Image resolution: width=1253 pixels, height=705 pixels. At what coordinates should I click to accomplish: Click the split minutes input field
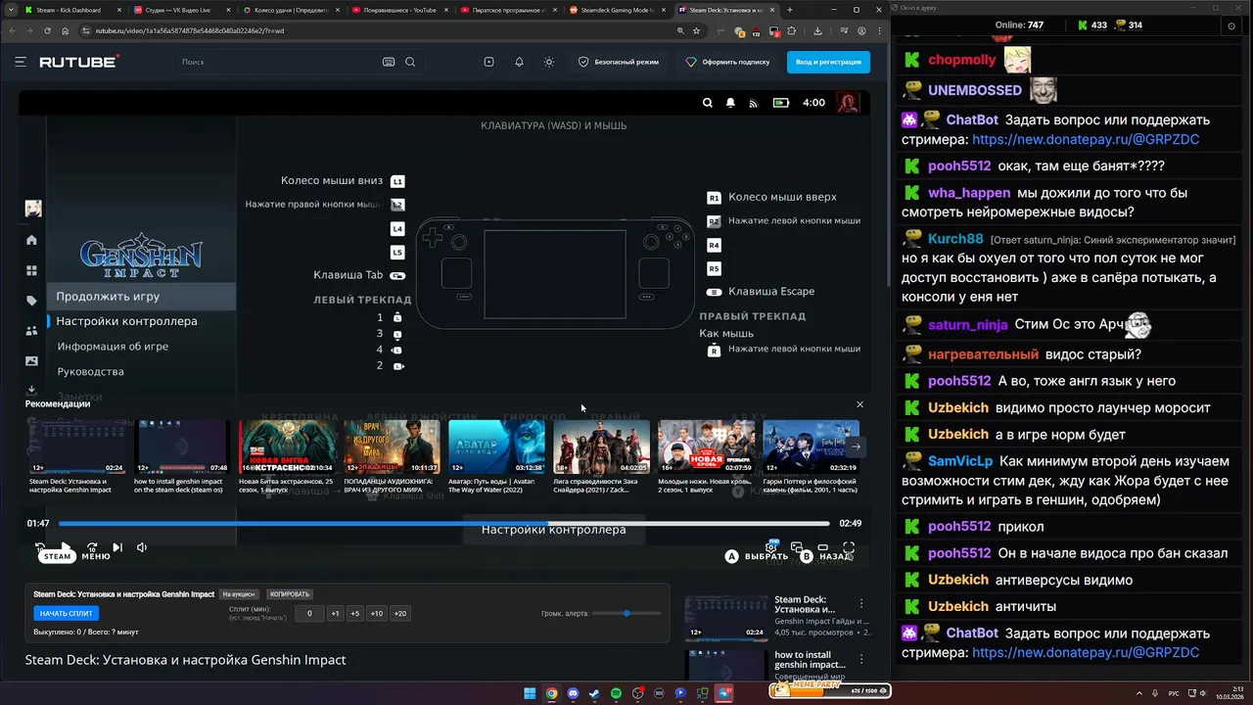click(309, 613)
